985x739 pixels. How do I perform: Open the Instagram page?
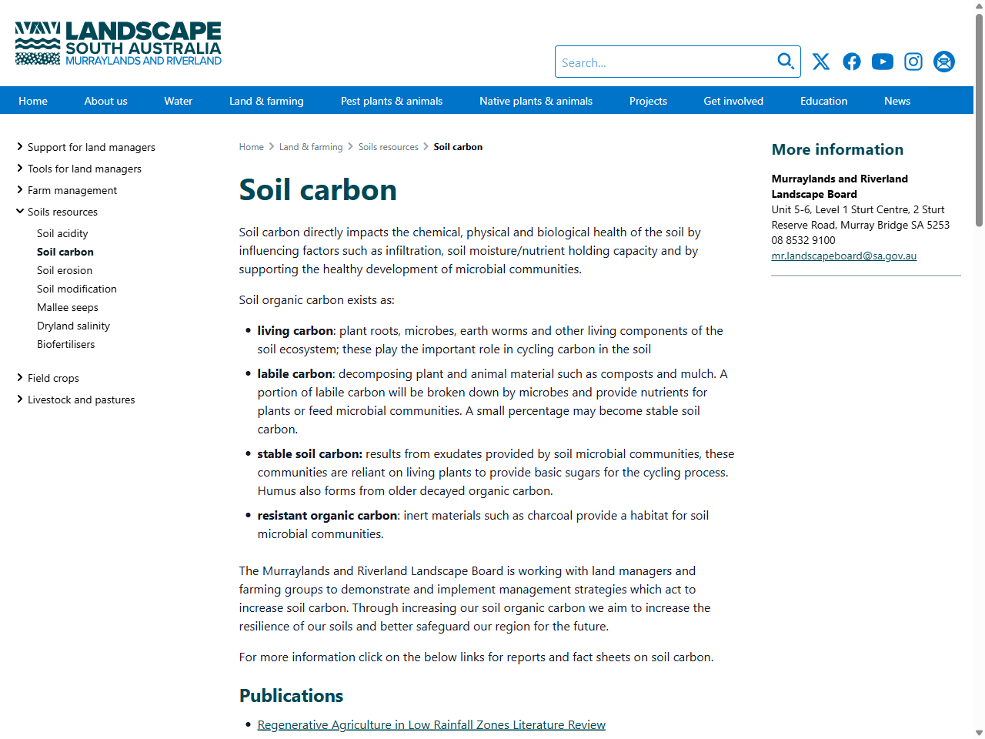point(913,62)
